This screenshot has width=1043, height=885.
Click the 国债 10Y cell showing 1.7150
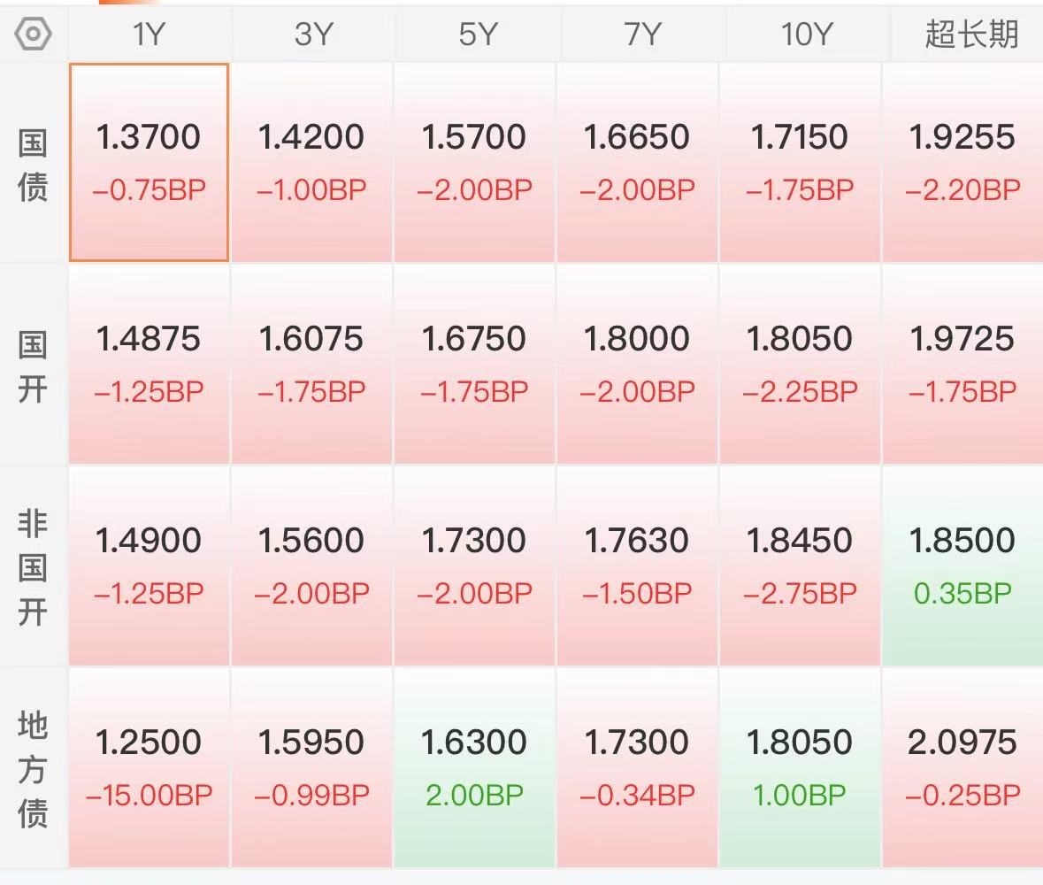(801, 162)
